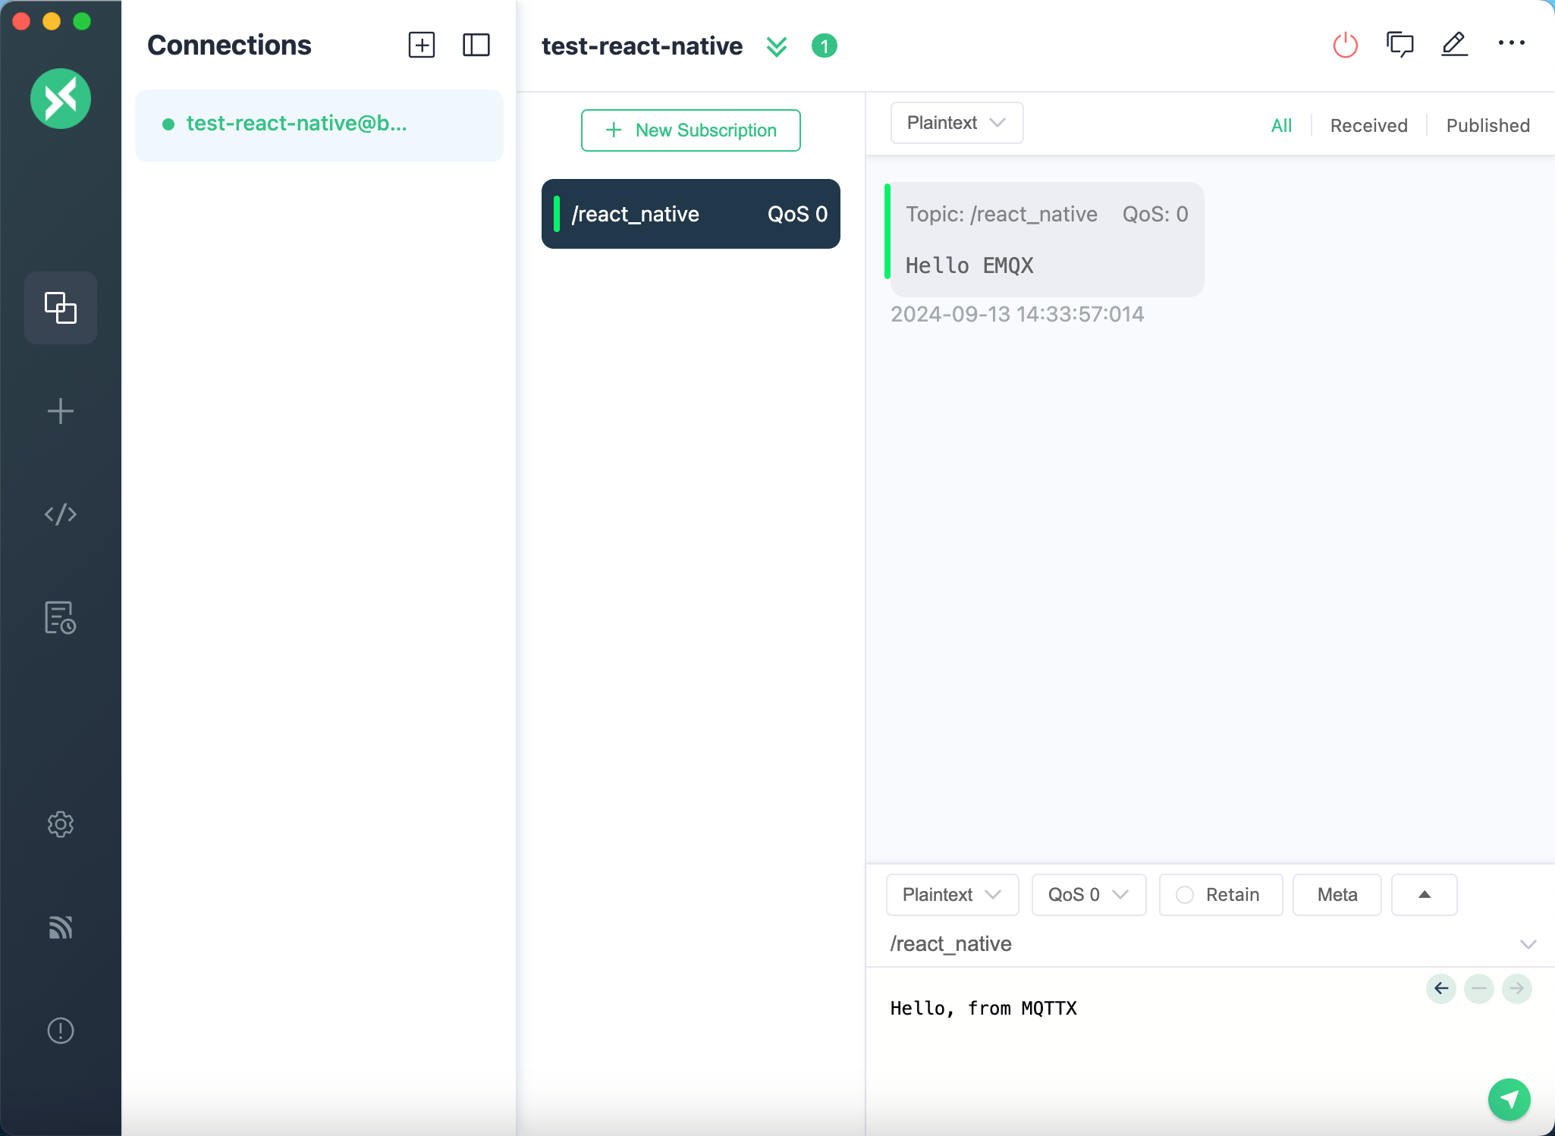The height and width of the screenshot is (1136, 1555).
Task: Switch to the Published messages tab
Action: [1487, 125]
